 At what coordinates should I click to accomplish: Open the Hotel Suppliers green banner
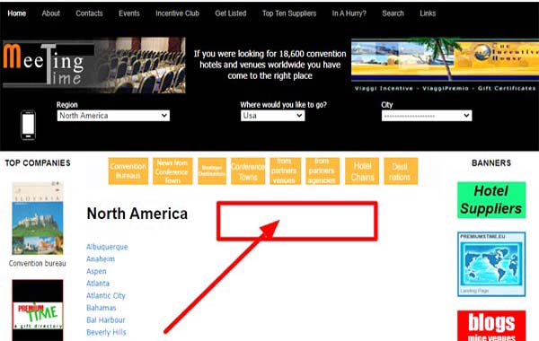point(491,200)
